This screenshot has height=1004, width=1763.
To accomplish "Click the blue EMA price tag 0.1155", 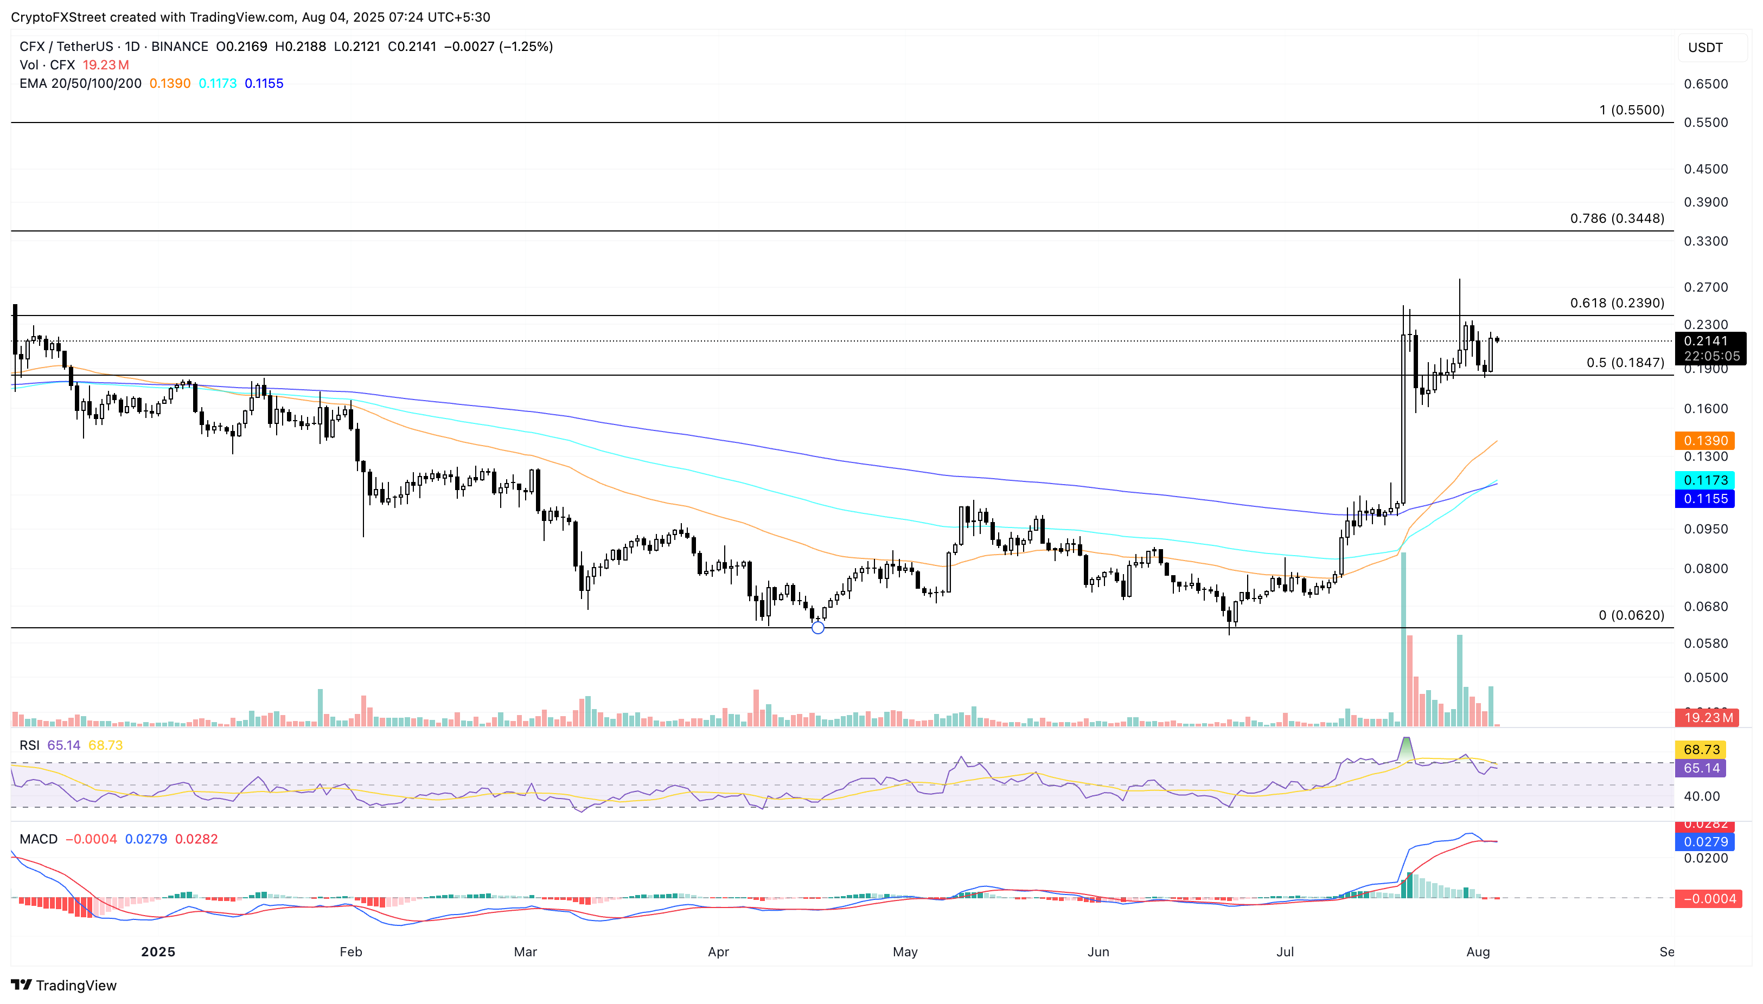I will 1704,499.
